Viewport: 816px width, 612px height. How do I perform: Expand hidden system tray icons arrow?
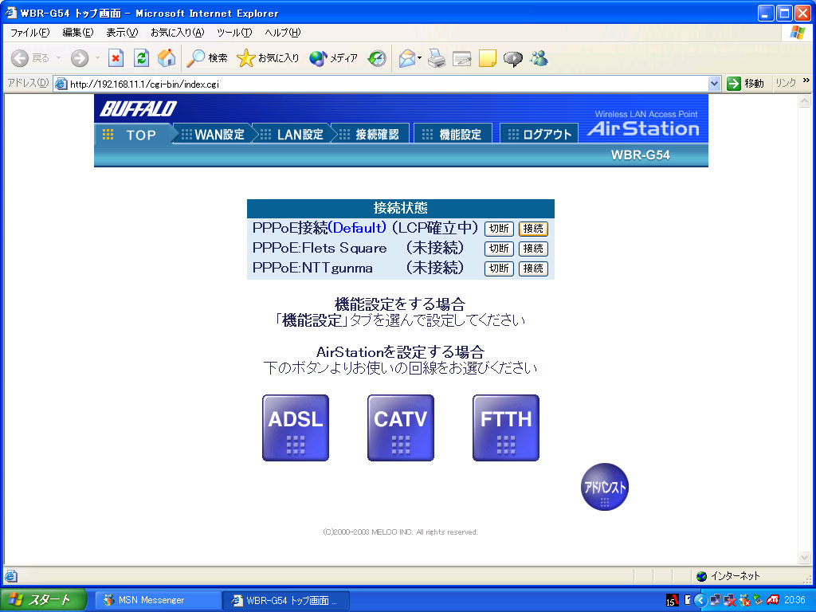700,600
